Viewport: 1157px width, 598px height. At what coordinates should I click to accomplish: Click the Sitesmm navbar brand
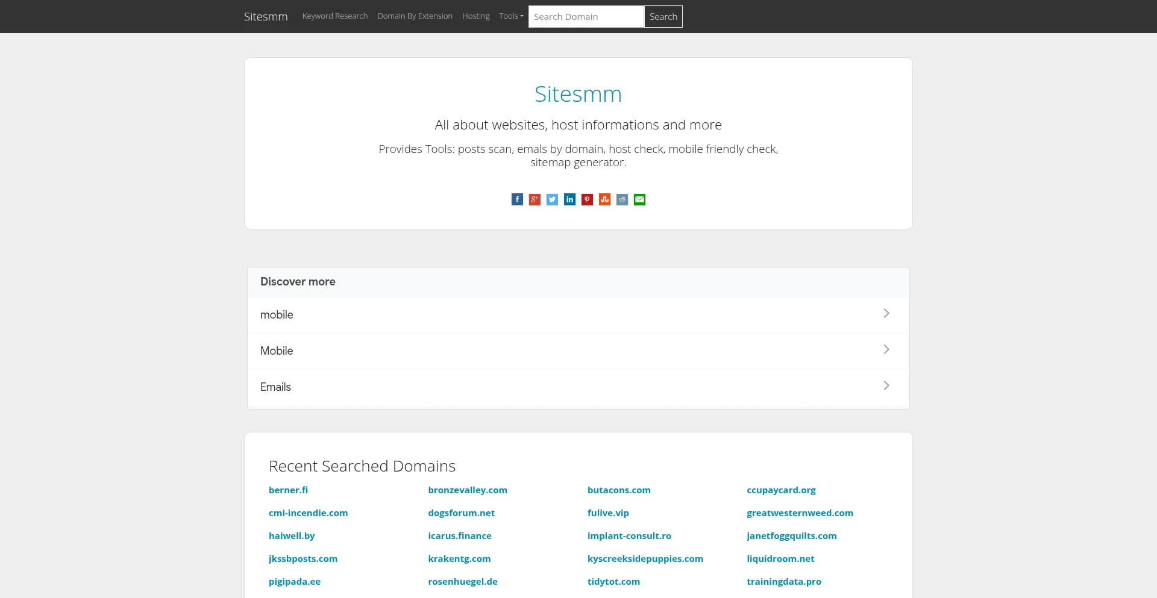(266, 16)
